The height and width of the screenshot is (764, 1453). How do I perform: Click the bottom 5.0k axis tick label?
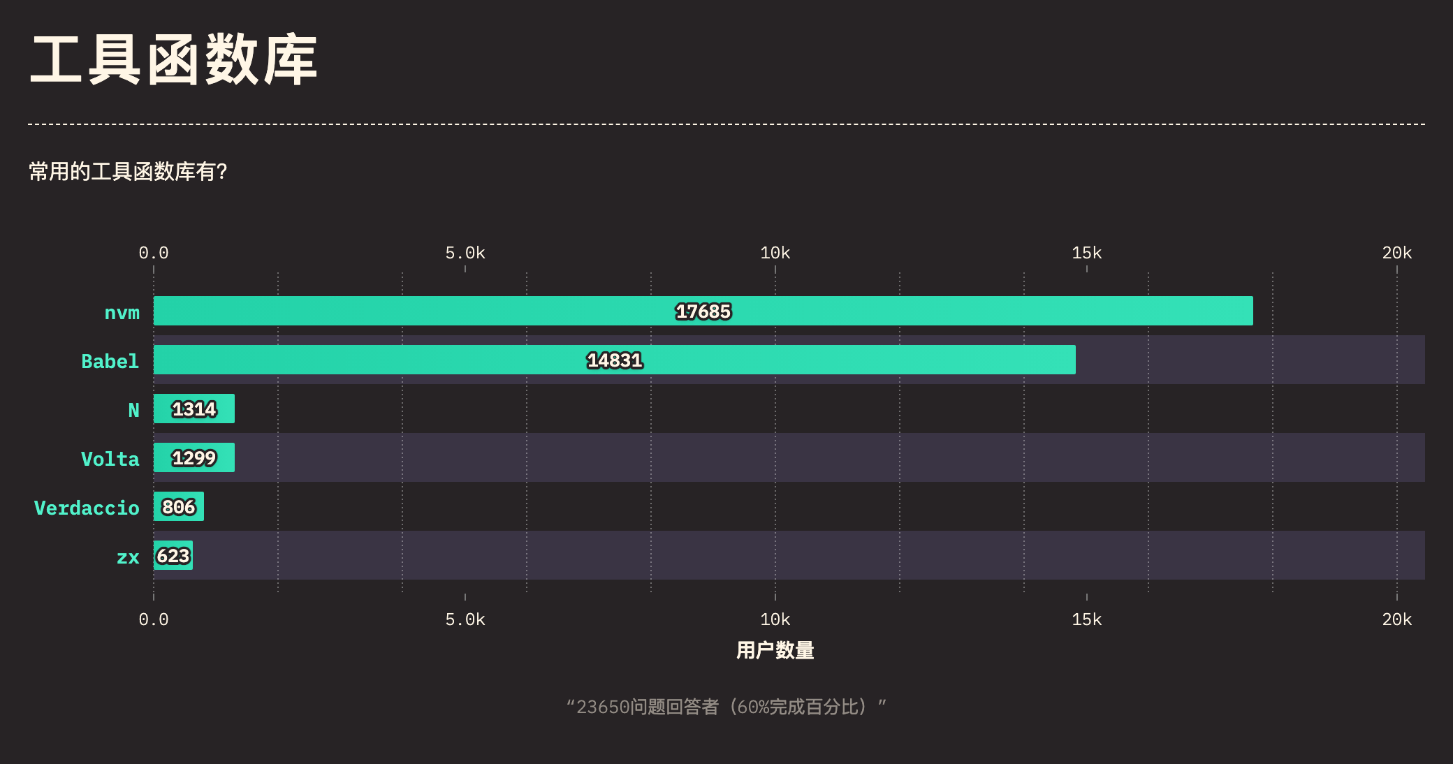point(465,619)
